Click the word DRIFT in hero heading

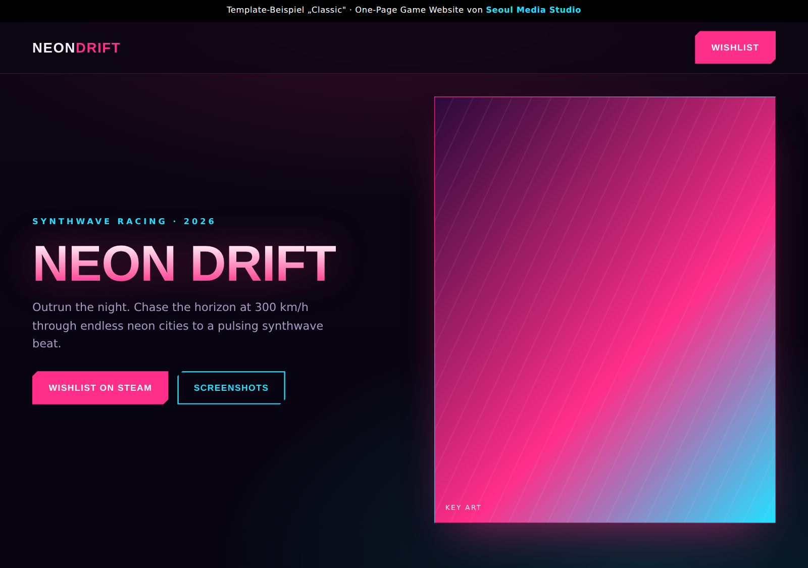[x=263, y=264]
